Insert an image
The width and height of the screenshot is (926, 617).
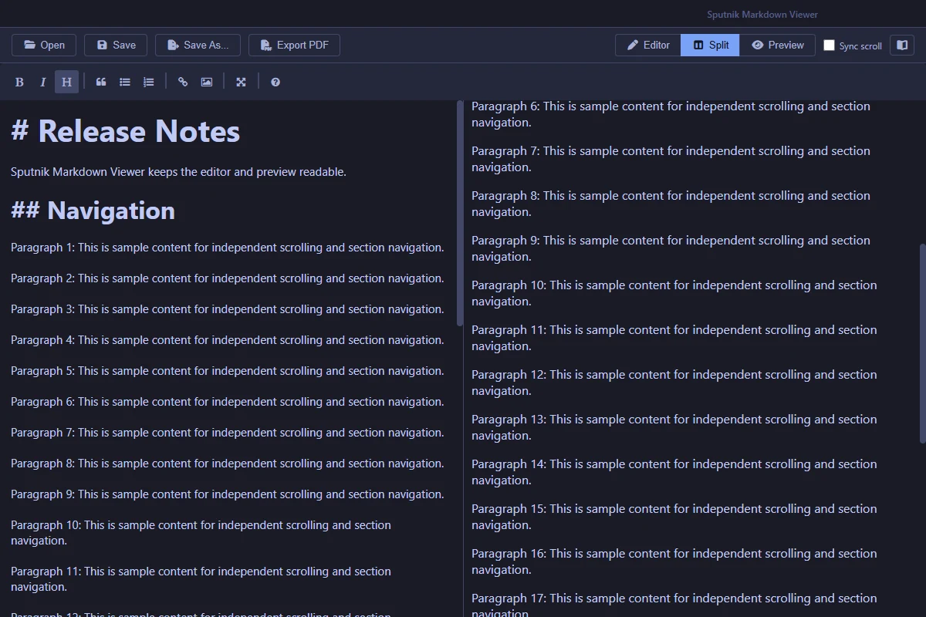click(x=207, y=82)
